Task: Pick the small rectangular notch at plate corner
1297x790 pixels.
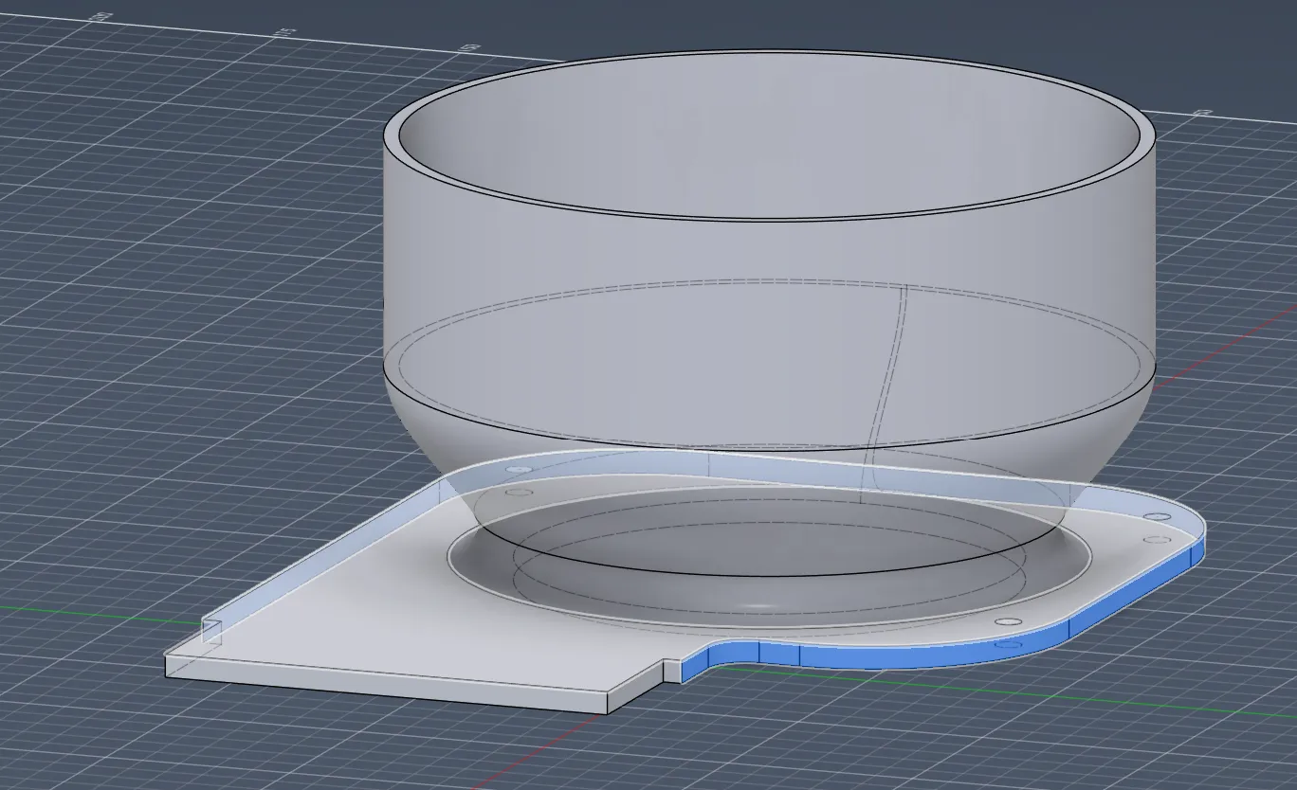Action: (211, 633)
